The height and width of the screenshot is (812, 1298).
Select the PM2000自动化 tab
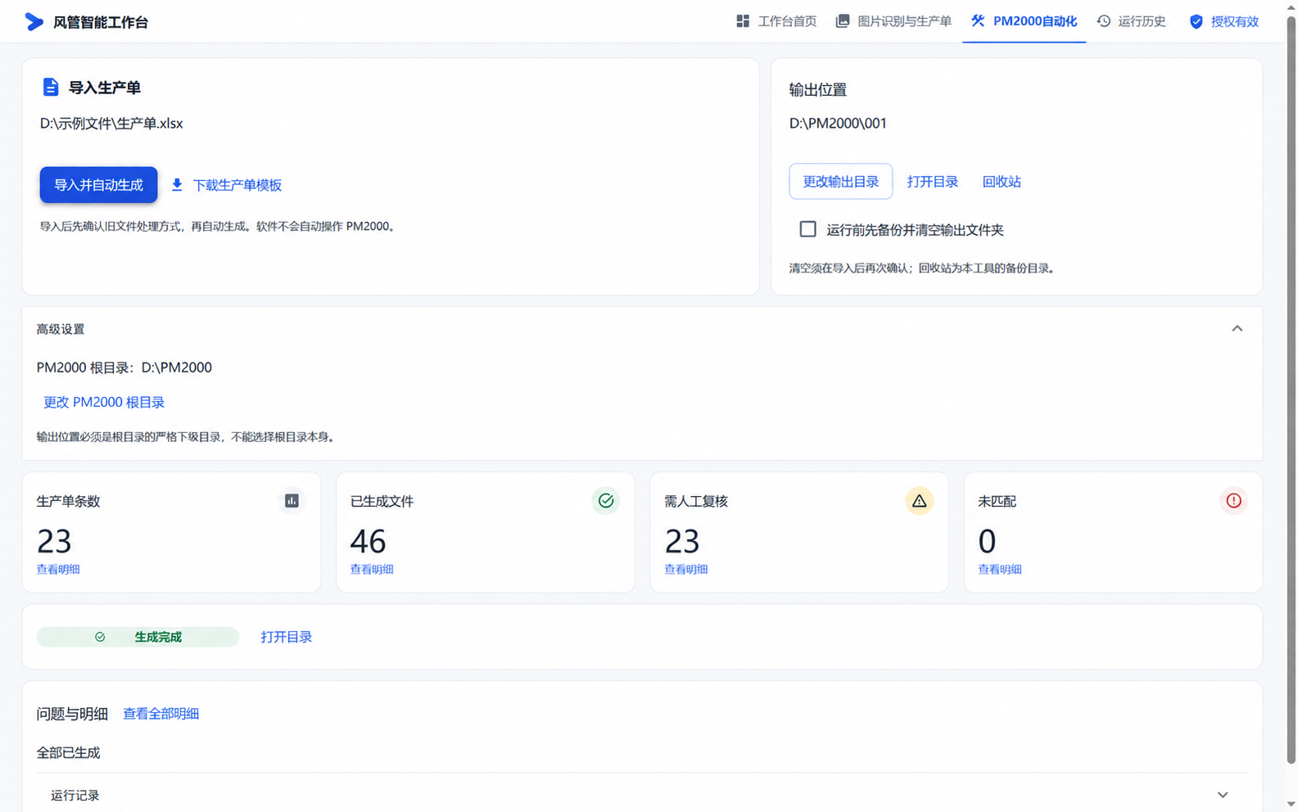1024,21
